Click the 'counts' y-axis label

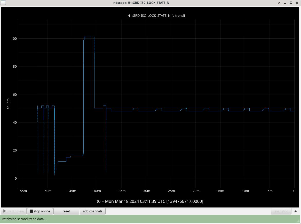pos(8,104)
